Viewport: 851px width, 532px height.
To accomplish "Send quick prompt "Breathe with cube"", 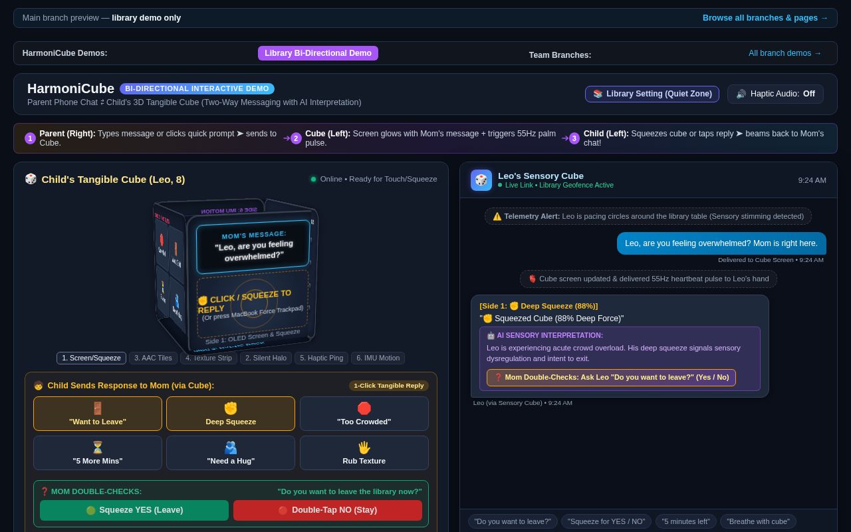I will click(x=758, y=521).
